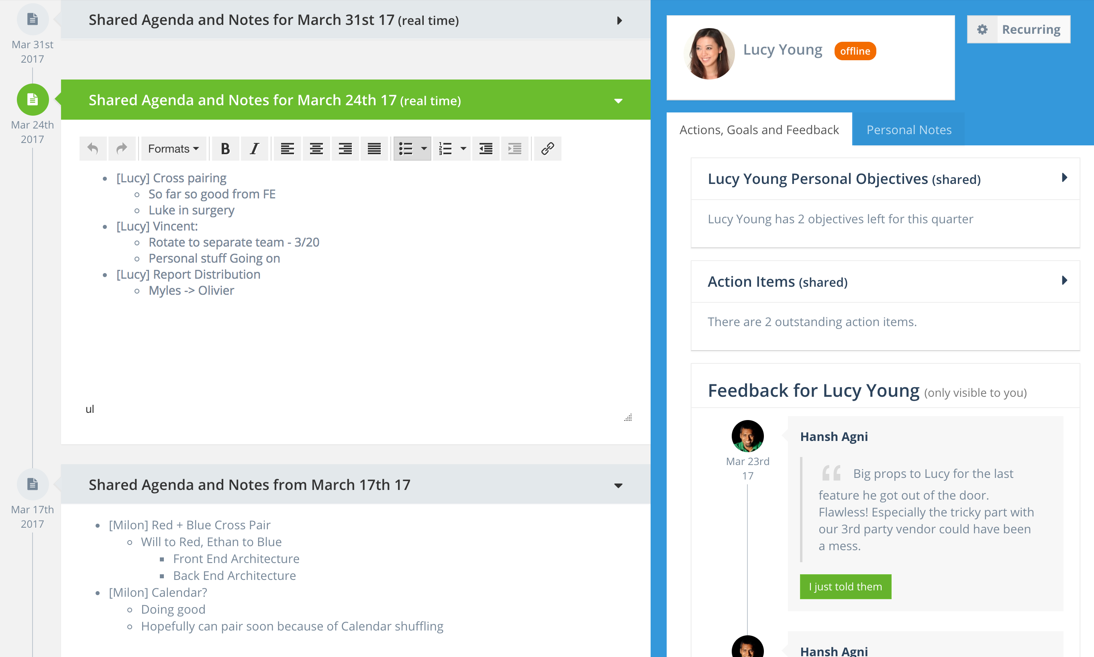Decrease indent of selected line

click(486, 149)
